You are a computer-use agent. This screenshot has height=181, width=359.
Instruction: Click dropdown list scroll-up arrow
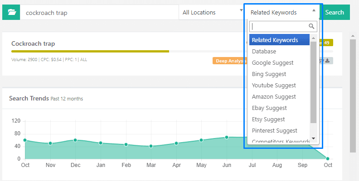(313, 38)
